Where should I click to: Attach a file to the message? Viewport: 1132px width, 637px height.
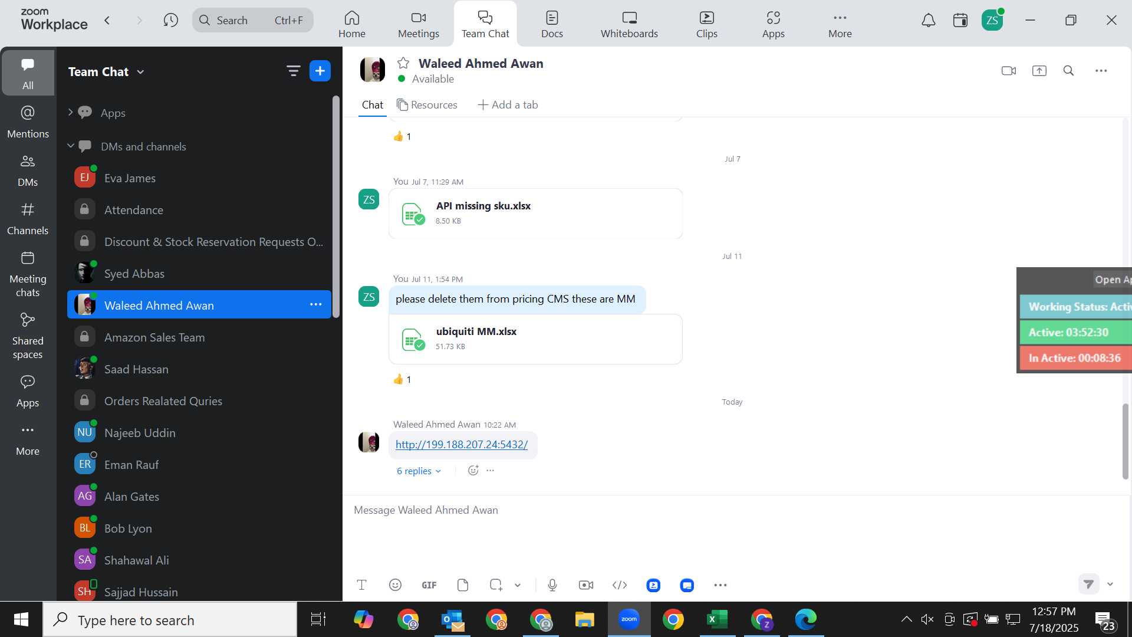click(x=463, y=585)
